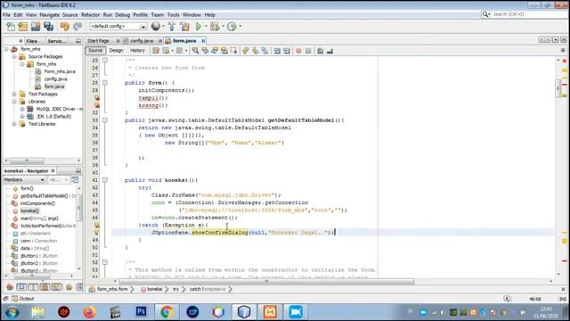
Task: Click the Output window icon in status bar
Action: pyautogui.click(x=15, y=299)
